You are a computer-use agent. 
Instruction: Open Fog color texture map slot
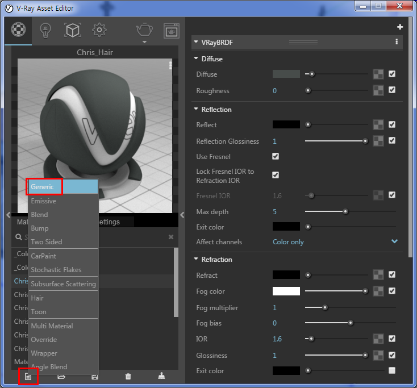pos(378,291)
